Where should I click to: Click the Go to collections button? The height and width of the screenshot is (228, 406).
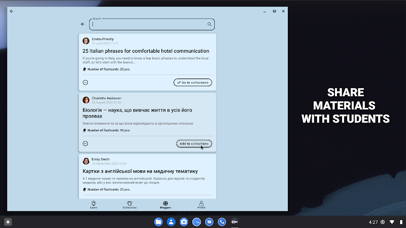pos(193,83)
